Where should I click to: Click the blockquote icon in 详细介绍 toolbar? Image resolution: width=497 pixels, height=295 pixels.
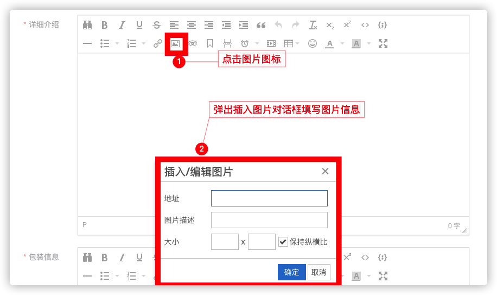coord(261,25)
